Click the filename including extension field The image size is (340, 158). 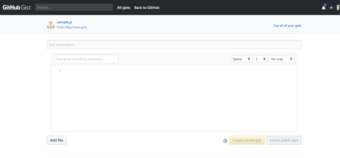86,59
